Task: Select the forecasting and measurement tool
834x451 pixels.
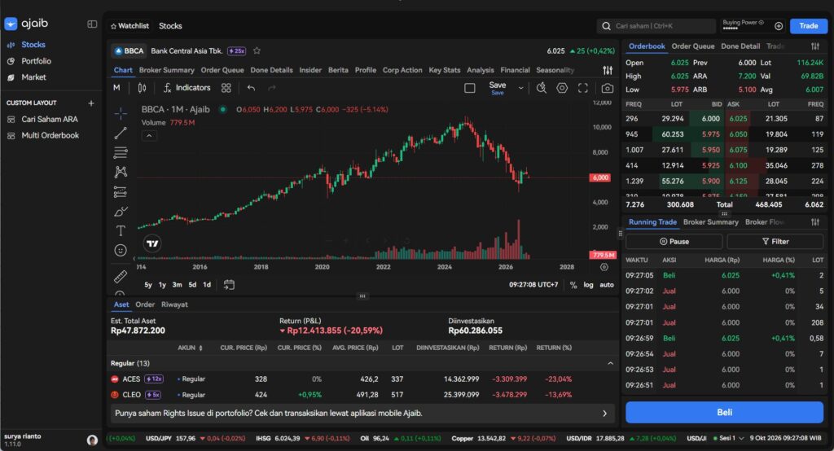Action: (121, 191)
